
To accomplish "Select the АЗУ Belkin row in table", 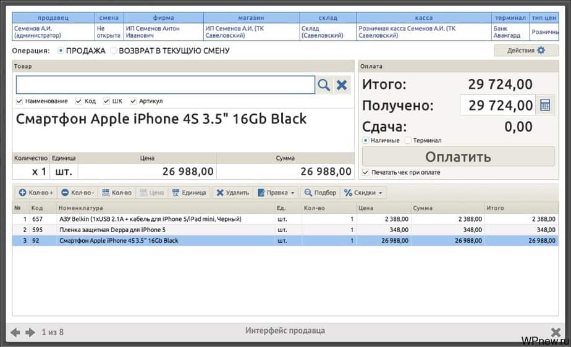I will click(150, 219).
